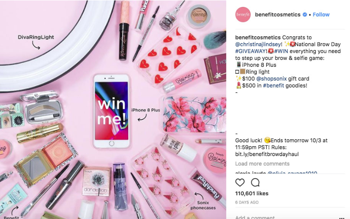Click the Benefit pink profile avatar
The width and height of the screenshot is (350, 219).
click(243, 15)
